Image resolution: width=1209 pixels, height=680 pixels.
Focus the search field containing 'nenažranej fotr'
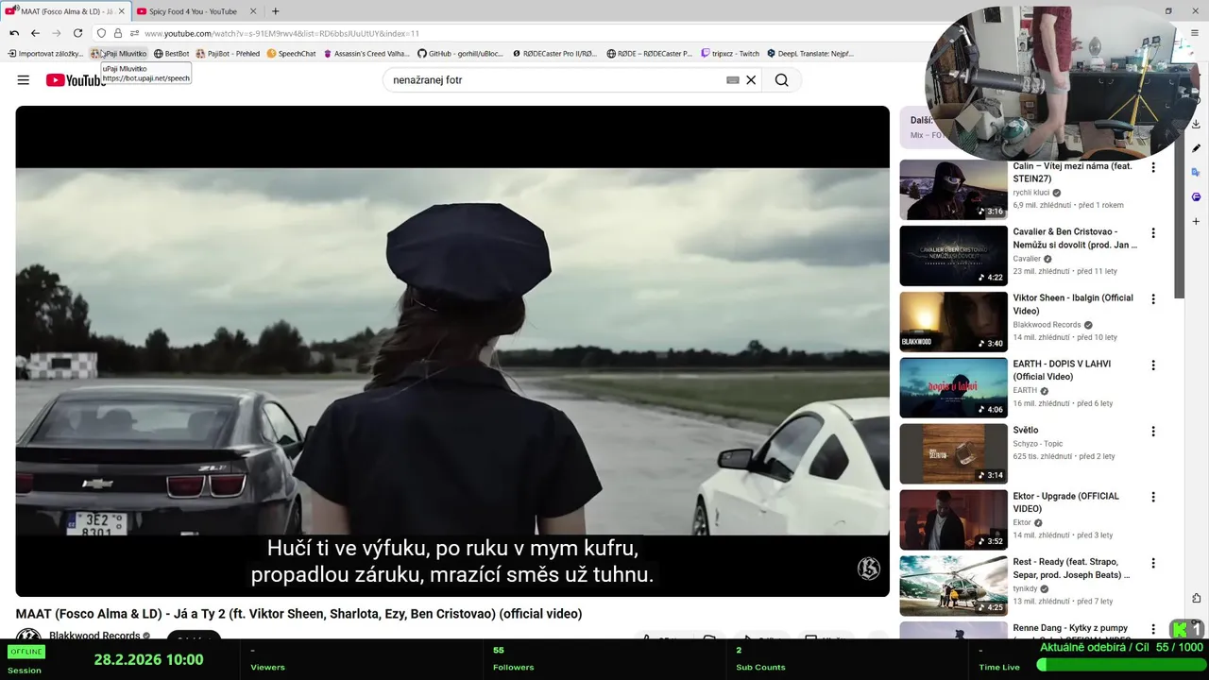[553, 80]
